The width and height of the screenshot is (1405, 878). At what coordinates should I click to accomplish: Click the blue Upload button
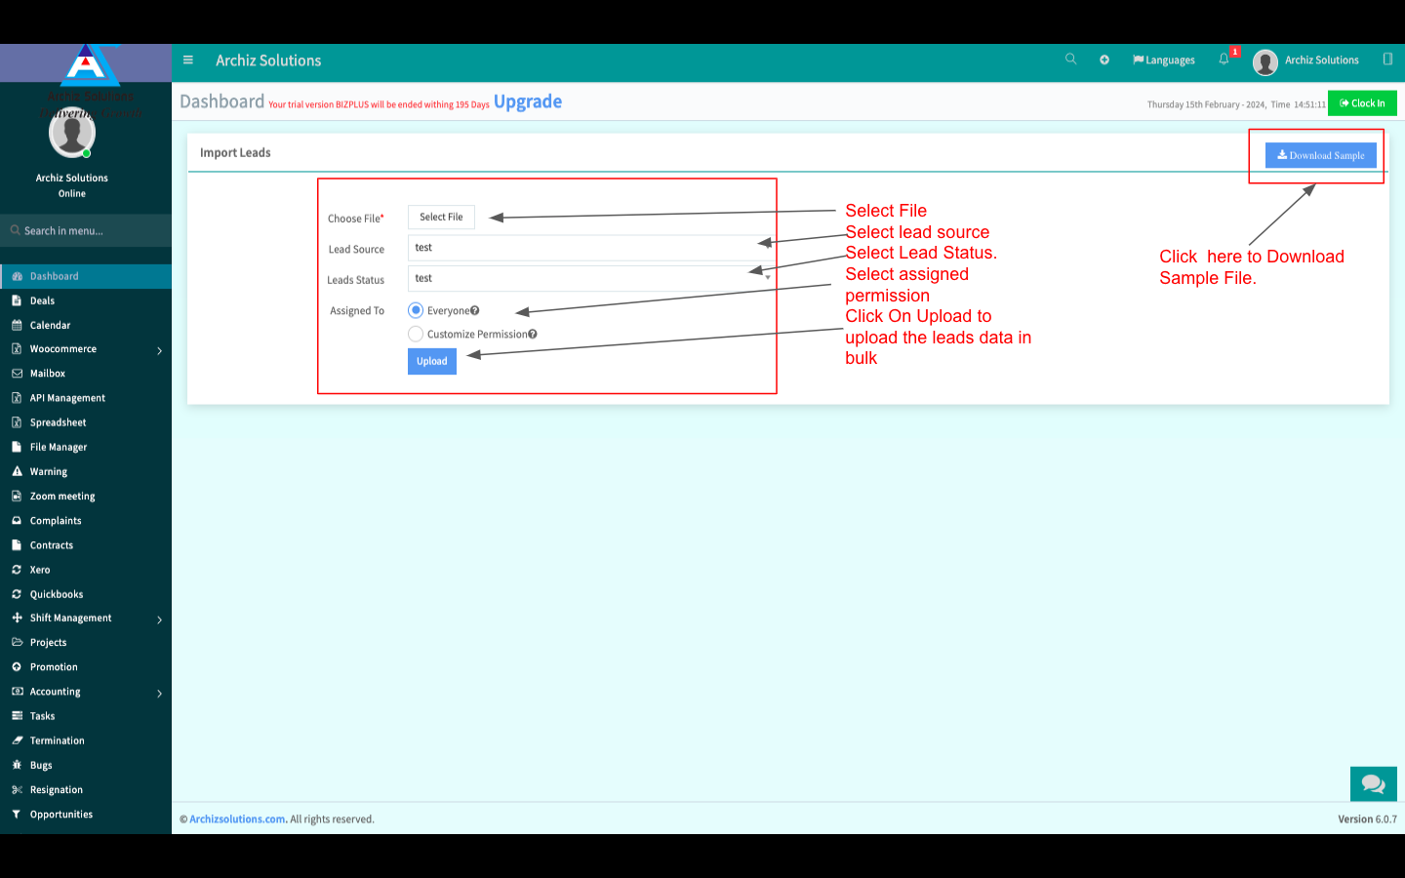(x=431, y=362)
